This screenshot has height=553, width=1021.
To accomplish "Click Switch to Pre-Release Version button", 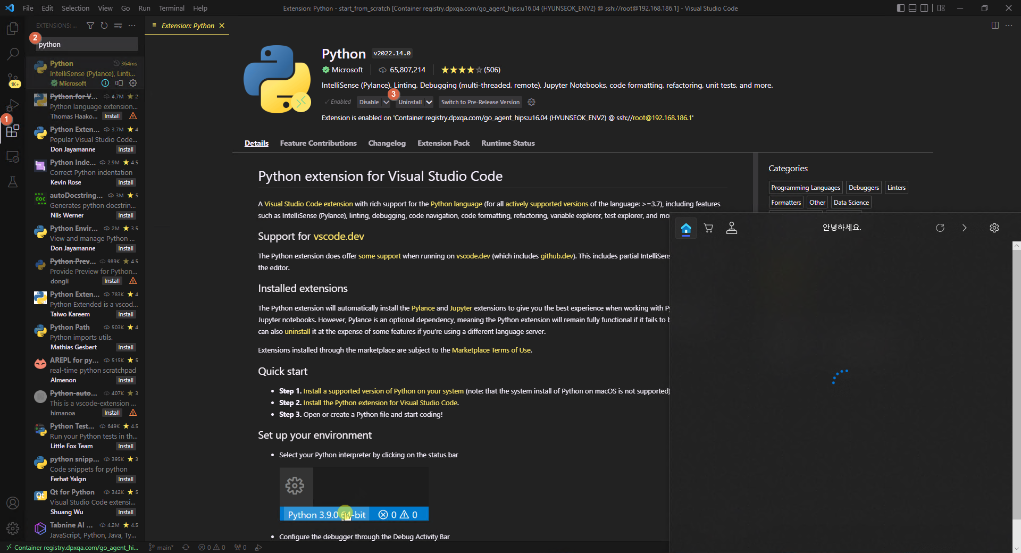I will pyautogui.click(x=480, y=102).
